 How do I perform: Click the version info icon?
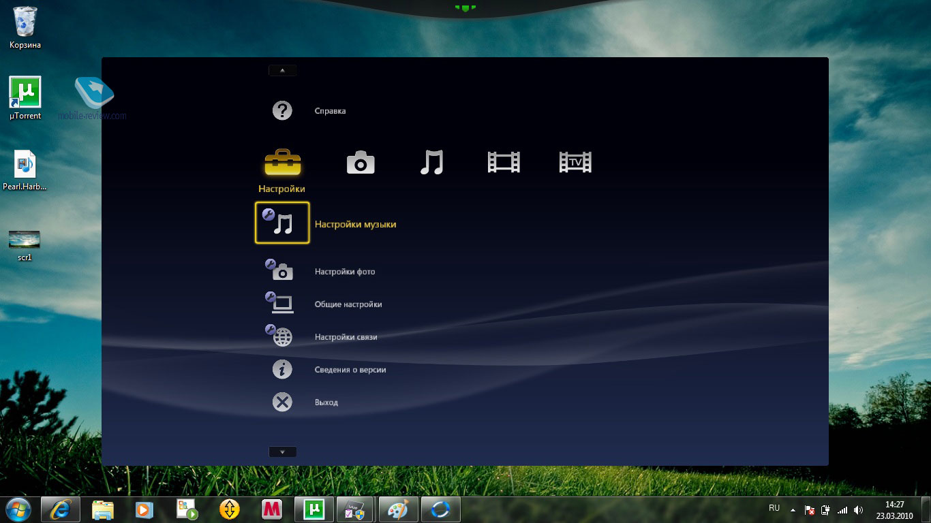(x=282, y=370)
